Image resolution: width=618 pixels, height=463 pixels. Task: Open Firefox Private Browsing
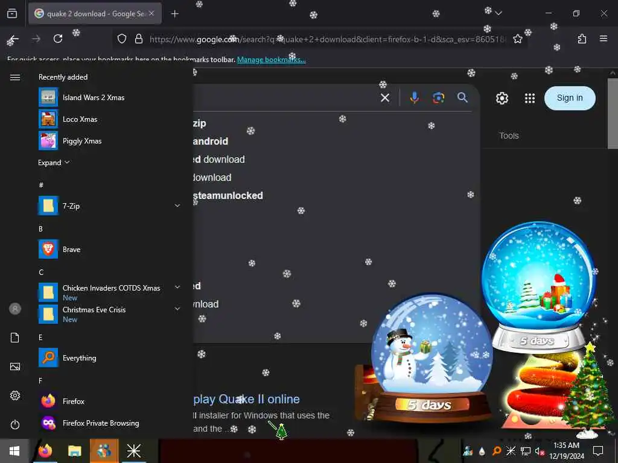pos(109,423)
